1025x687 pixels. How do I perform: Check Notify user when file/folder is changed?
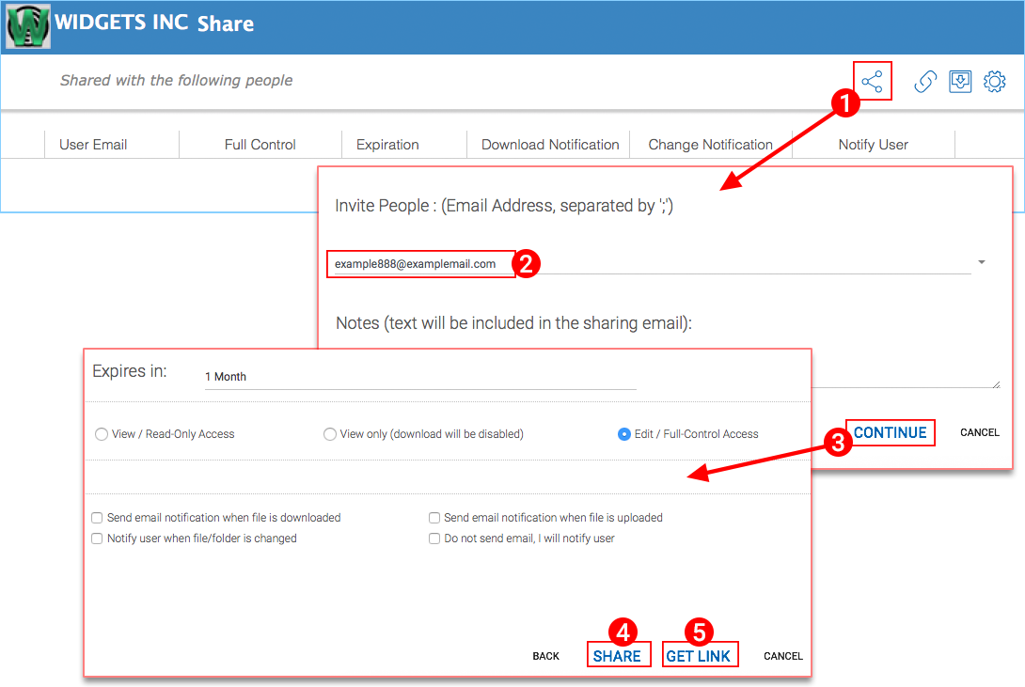[97, 539]
